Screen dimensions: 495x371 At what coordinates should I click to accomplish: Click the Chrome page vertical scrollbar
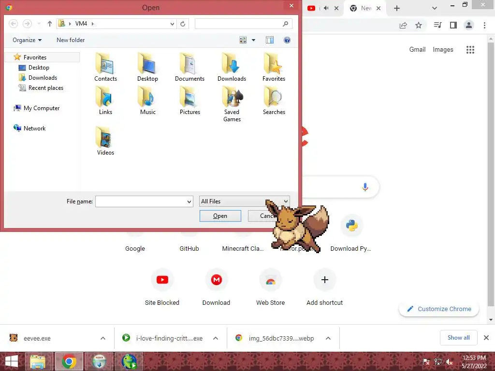pos(491,173)
